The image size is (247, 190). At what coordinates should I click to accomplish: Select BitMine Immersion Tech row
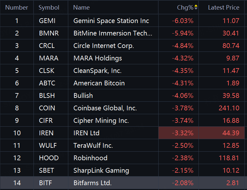(x=113, y=33)
